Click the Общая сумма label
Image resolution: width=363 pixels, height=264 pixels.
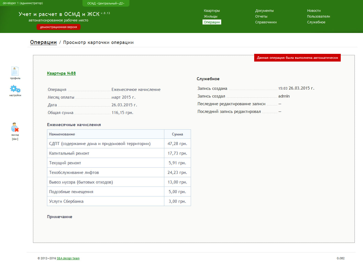pos(60,113)
